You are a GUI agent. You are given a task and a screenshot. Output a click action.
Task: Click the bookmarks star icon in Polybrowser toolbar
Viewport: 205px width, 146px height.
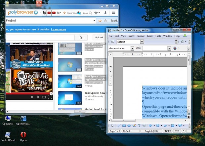point(96,13)
